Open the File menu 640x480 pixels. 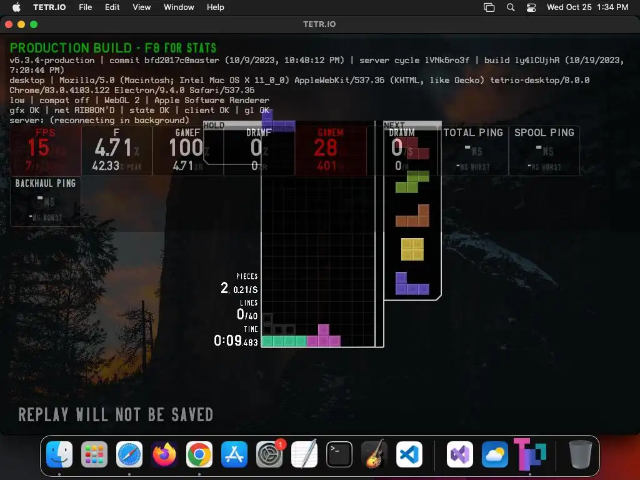85,7
